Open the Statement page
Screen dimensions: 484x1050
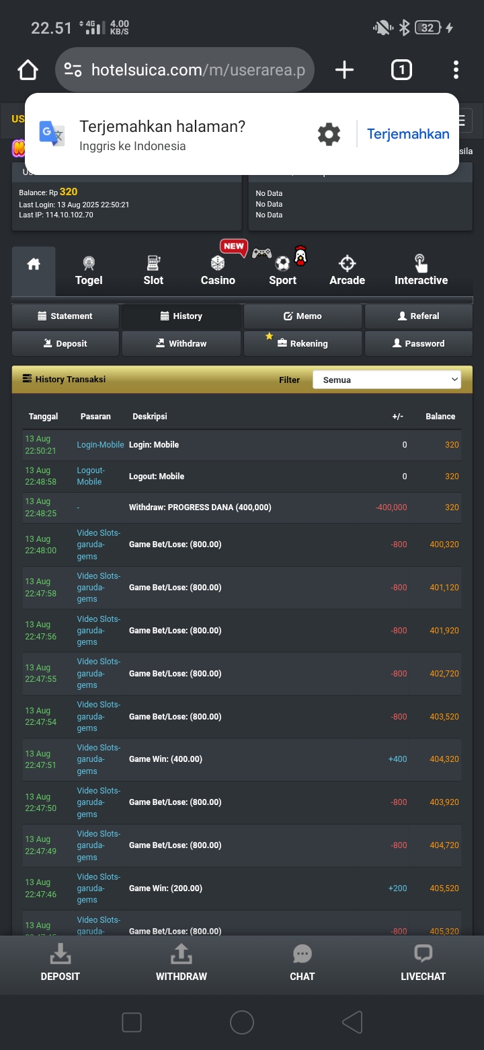65,316
